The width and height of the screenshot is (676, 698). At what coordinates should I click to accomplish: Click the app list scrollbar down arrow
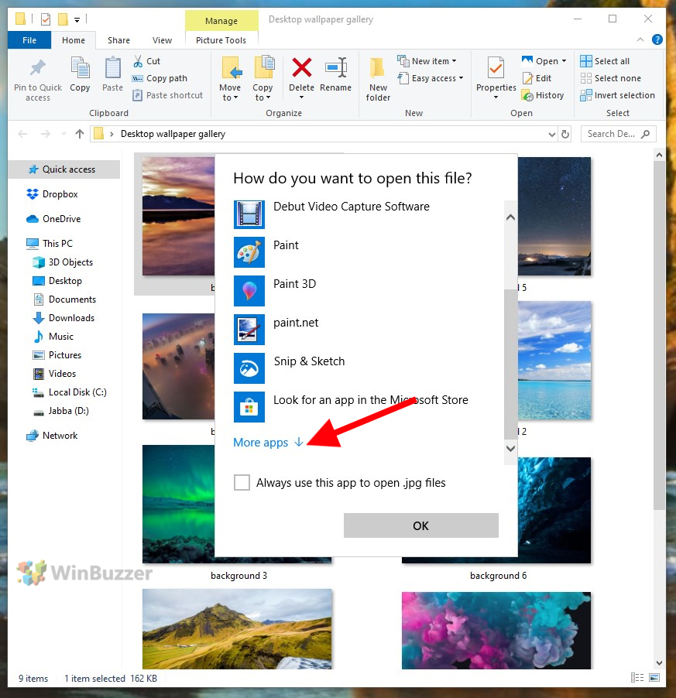pos(511,448)
